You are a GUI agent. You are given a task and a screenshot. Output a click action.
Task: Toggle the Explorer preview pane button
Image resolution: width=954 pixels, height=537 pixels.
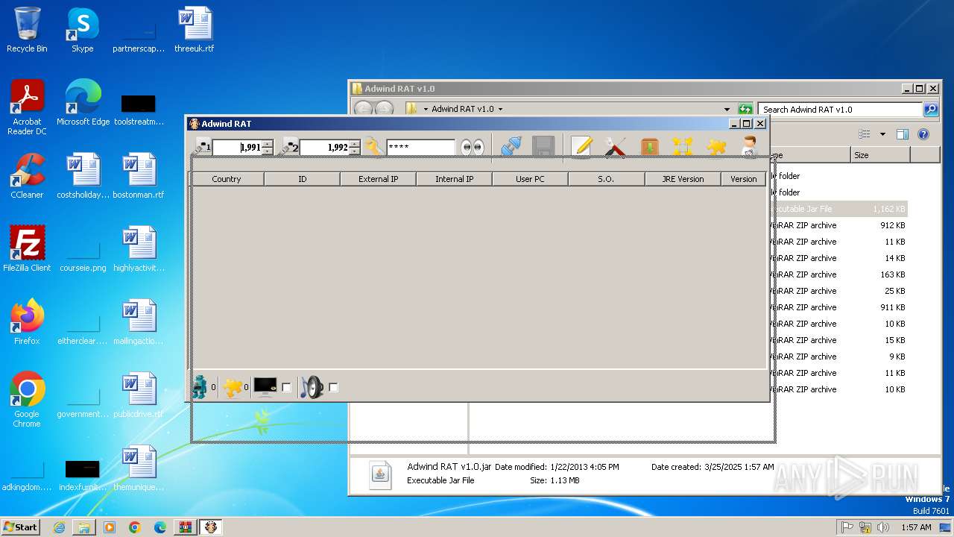point(902,134)
